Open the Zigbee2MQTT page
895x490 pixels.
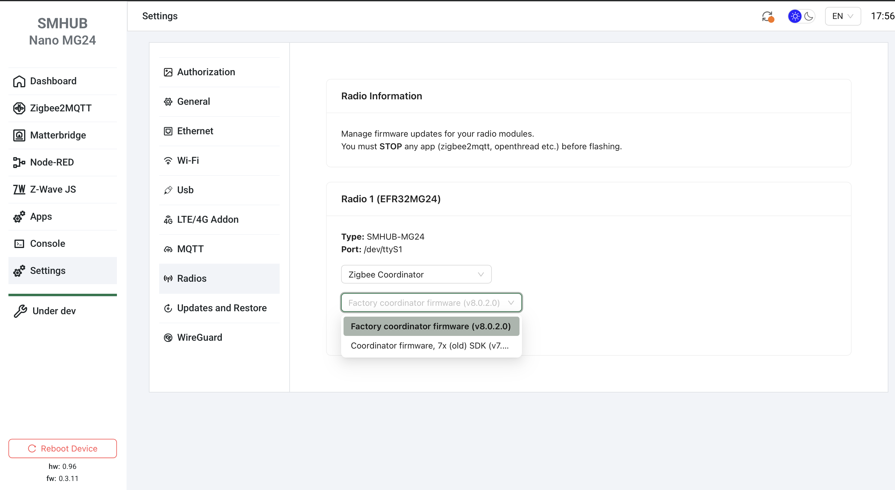click(63, 108)
